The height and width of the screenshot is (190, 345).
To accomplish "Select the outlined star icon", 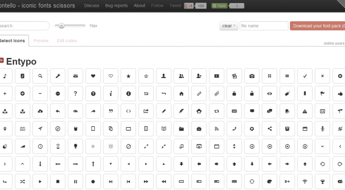I will pos(146,76).
